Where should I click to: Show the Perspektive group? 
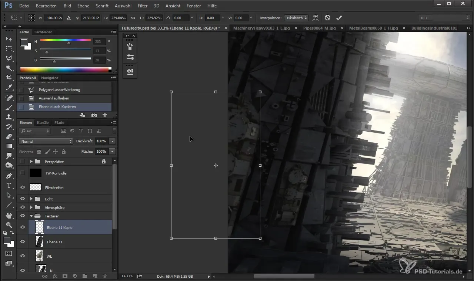point(23,161)
